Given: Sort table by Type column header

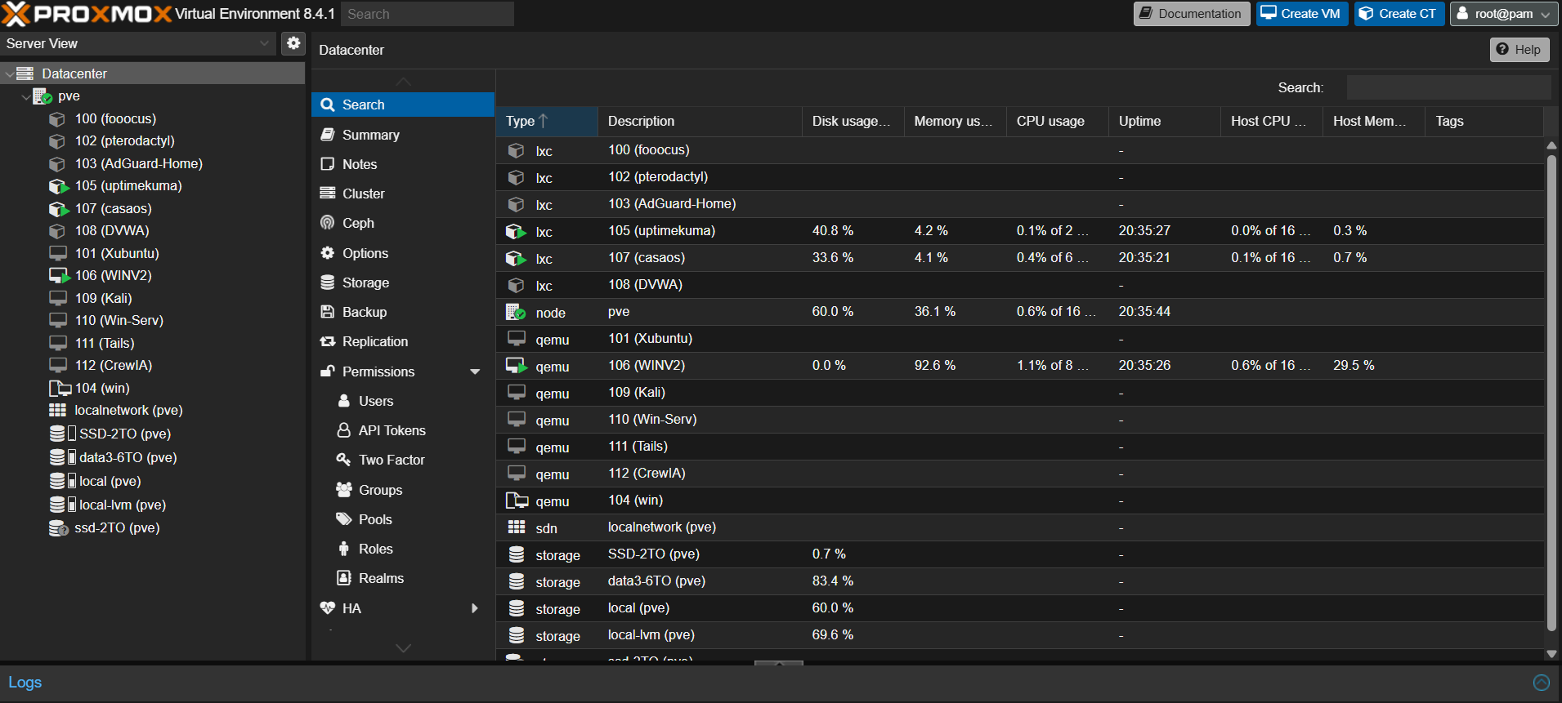Looking at the screenshot, I should pos(546,121).
